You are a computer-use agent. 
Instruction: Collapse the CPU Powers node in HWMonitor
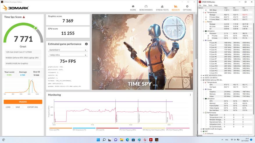click(204, 22)
